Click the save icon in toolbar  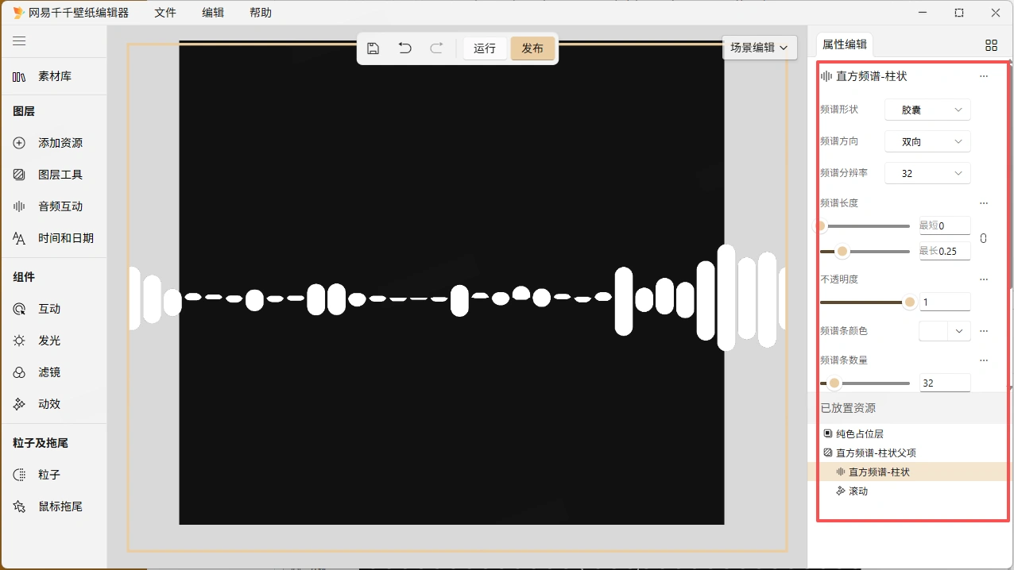click(373, 48)
